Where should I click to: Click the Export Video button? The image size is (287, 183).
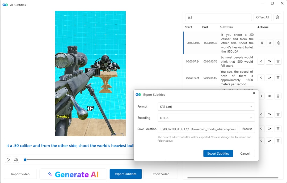click(x=160, y=174)
